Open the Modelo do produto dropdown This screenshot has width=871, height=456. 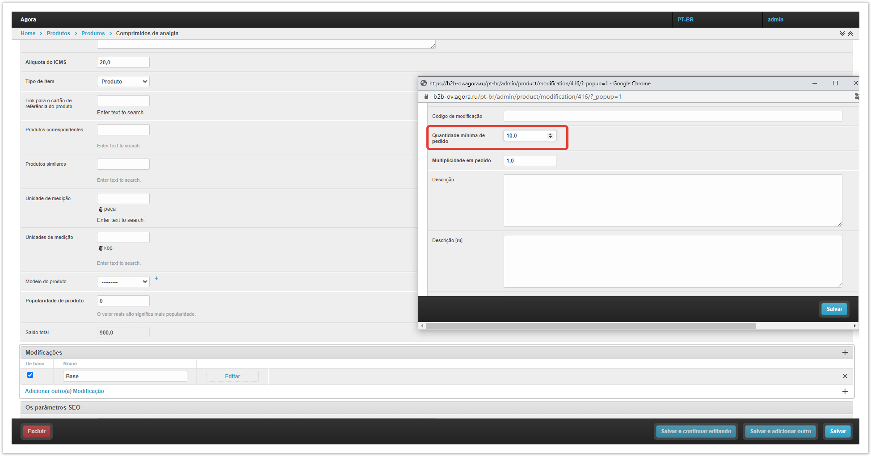coord(123,282)
